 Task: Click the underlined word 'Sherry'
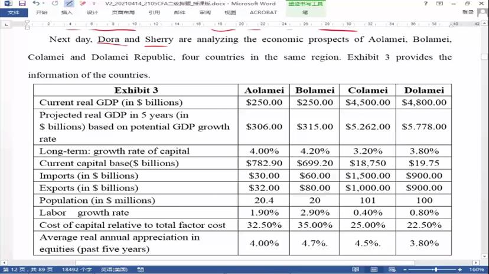[159, 39]
